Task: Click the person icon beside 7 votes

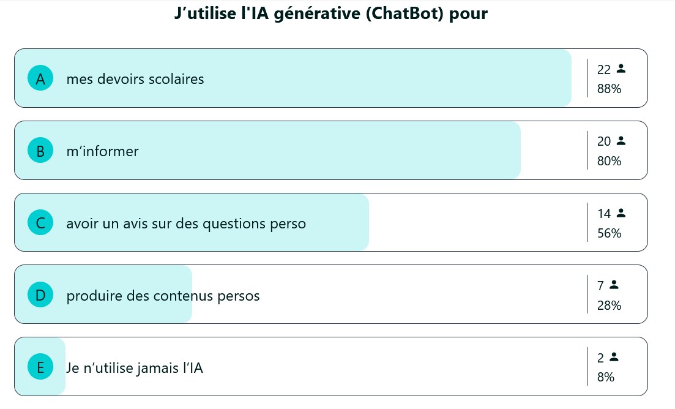Action: (x=614, y=285)
